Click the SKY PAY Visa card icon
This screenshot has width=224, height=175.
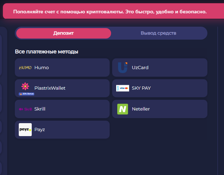(123, 88)
